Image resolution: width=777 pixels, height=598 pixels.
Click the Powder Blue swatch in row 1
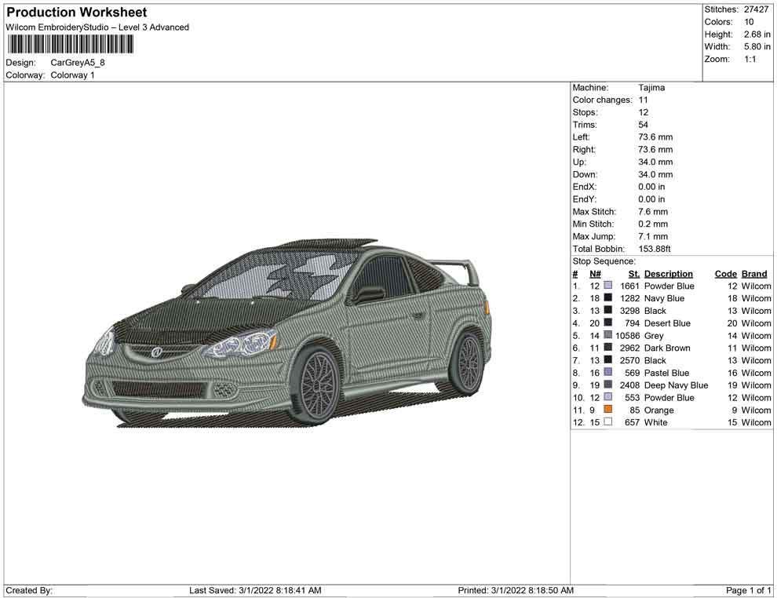tap(608, 286)
